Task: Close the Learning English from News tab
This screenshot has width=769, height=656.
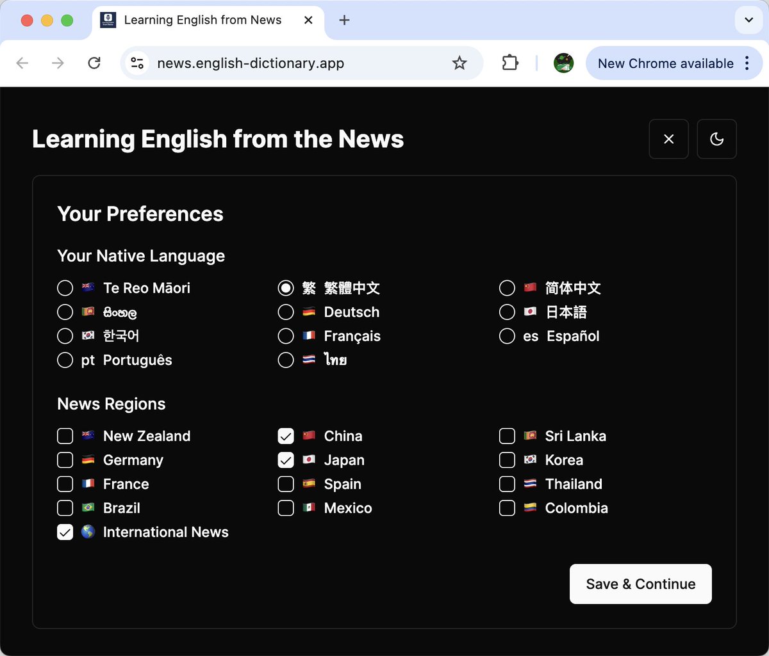Action: pyautogui.click(x=308, y=20)
